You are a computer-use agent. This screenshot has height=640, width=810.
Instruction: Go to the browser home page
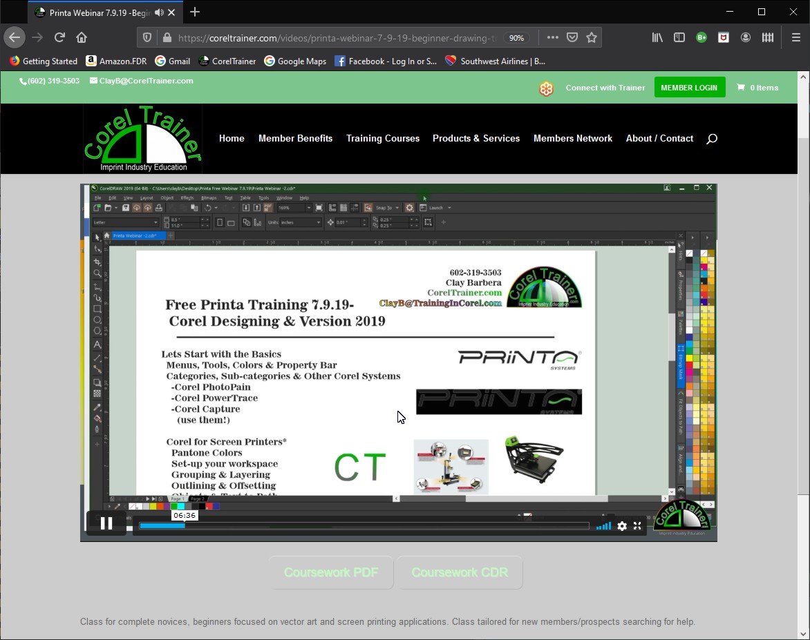pyautogui.click(x=82, y=37)
